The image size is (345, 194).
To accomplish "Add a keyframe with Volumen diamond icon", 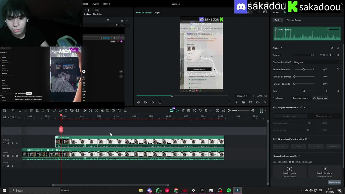I will click(338, 55).
